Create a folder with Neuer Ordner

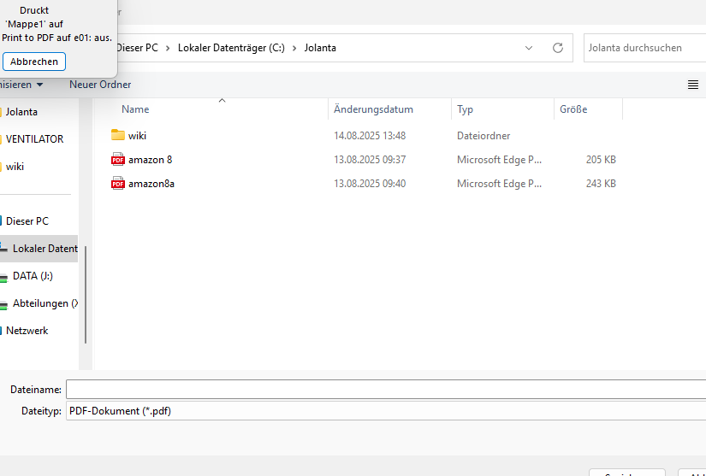[x=100, y=85]
